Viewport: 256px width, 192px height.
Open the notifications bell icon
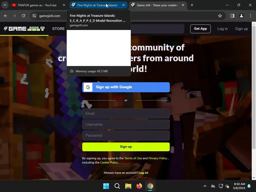point(249,186)
